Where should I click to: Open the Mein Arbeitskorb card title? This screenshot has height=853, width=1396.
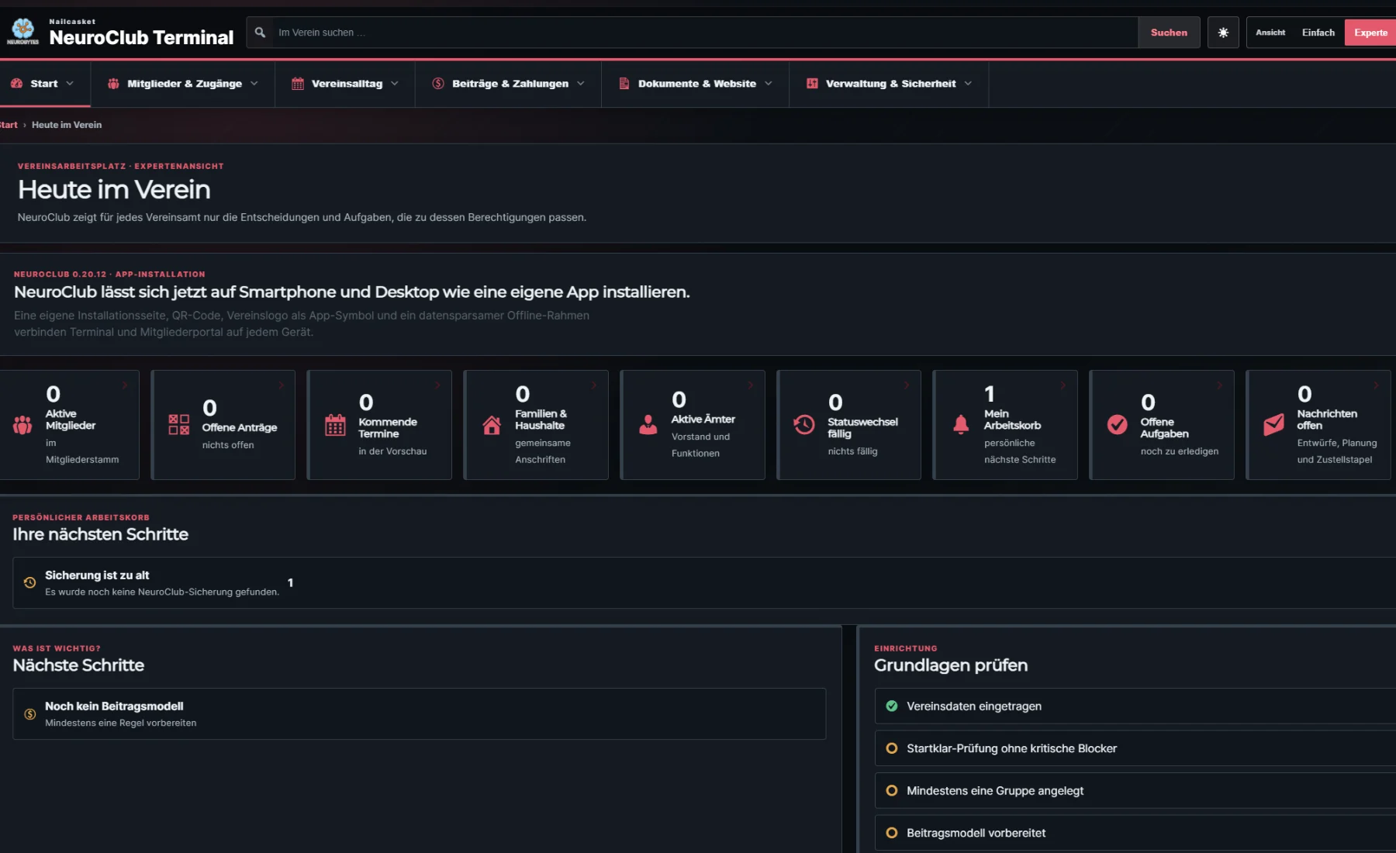(1012, 420)
